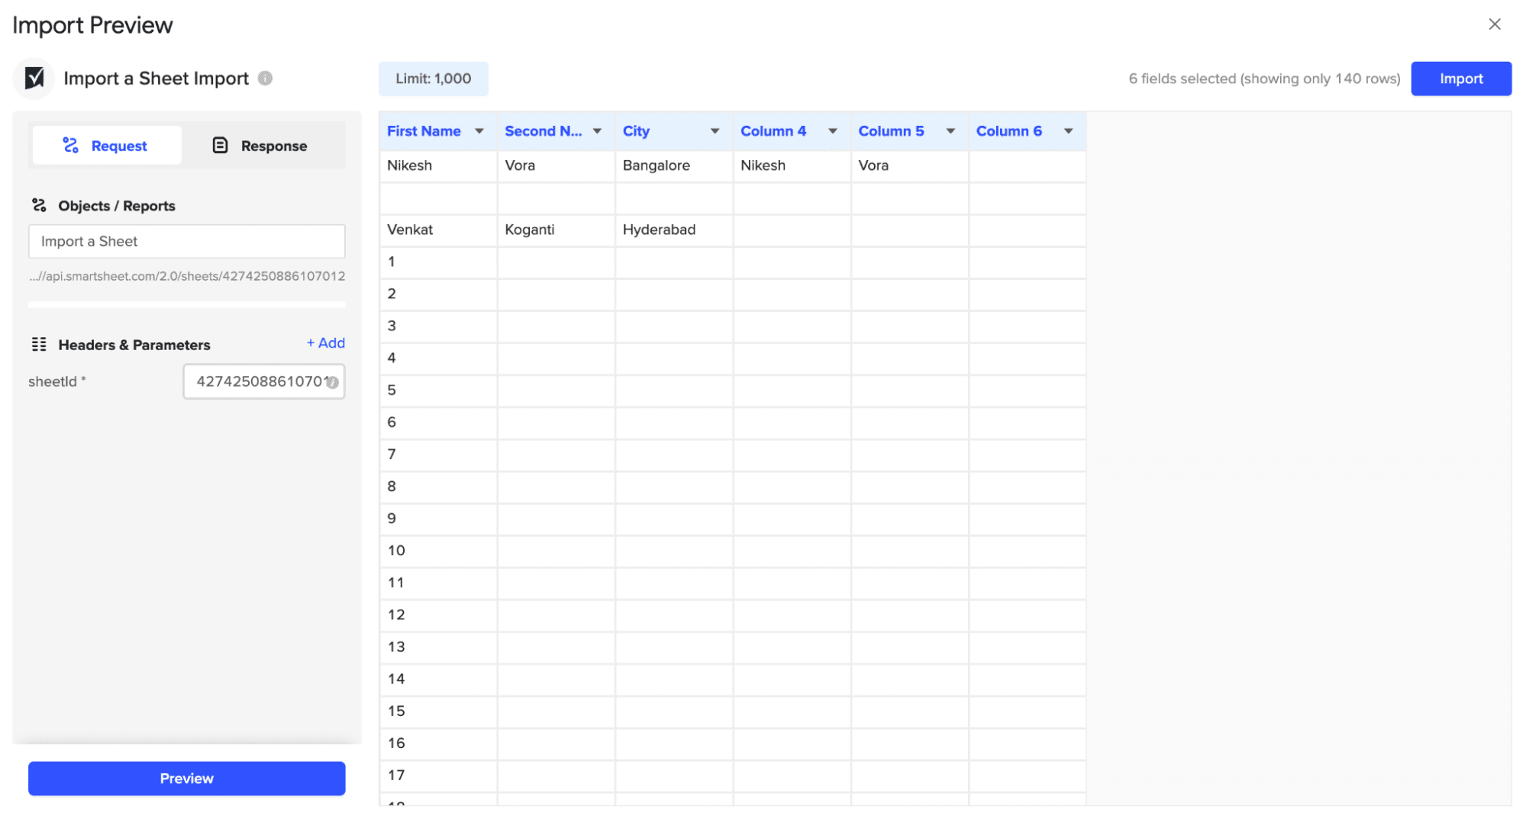Click the sheetId copy/refresh icon

pyautogui.click(x=331, y=380)
